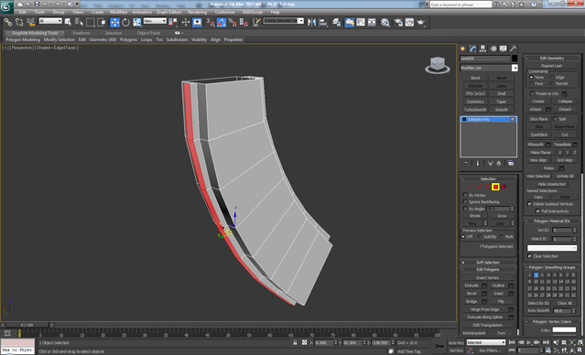The height and width of the screenshot is (355, 585).
Task: Click the Mirror tool icon
Action: (x=311, y=22)
